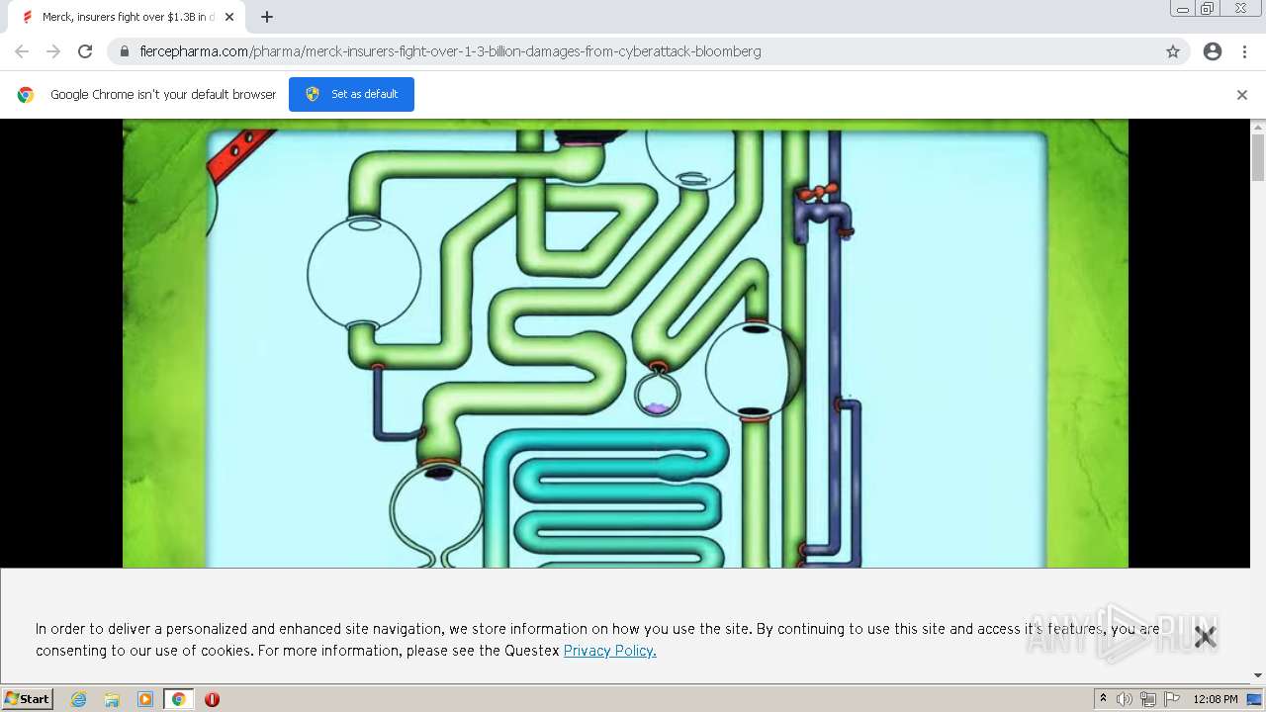Click the pipes illustration image
1266x712 pixels.
[625, 343]
